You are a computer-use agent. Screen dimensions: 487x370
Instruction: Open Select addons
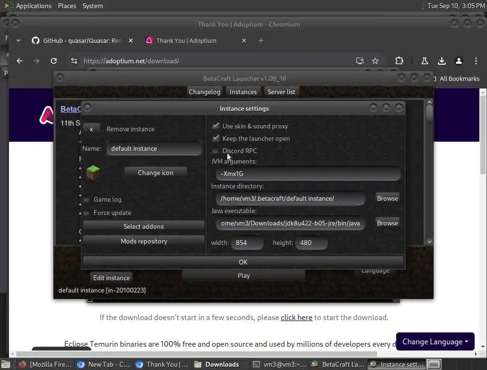click(144, 226)
